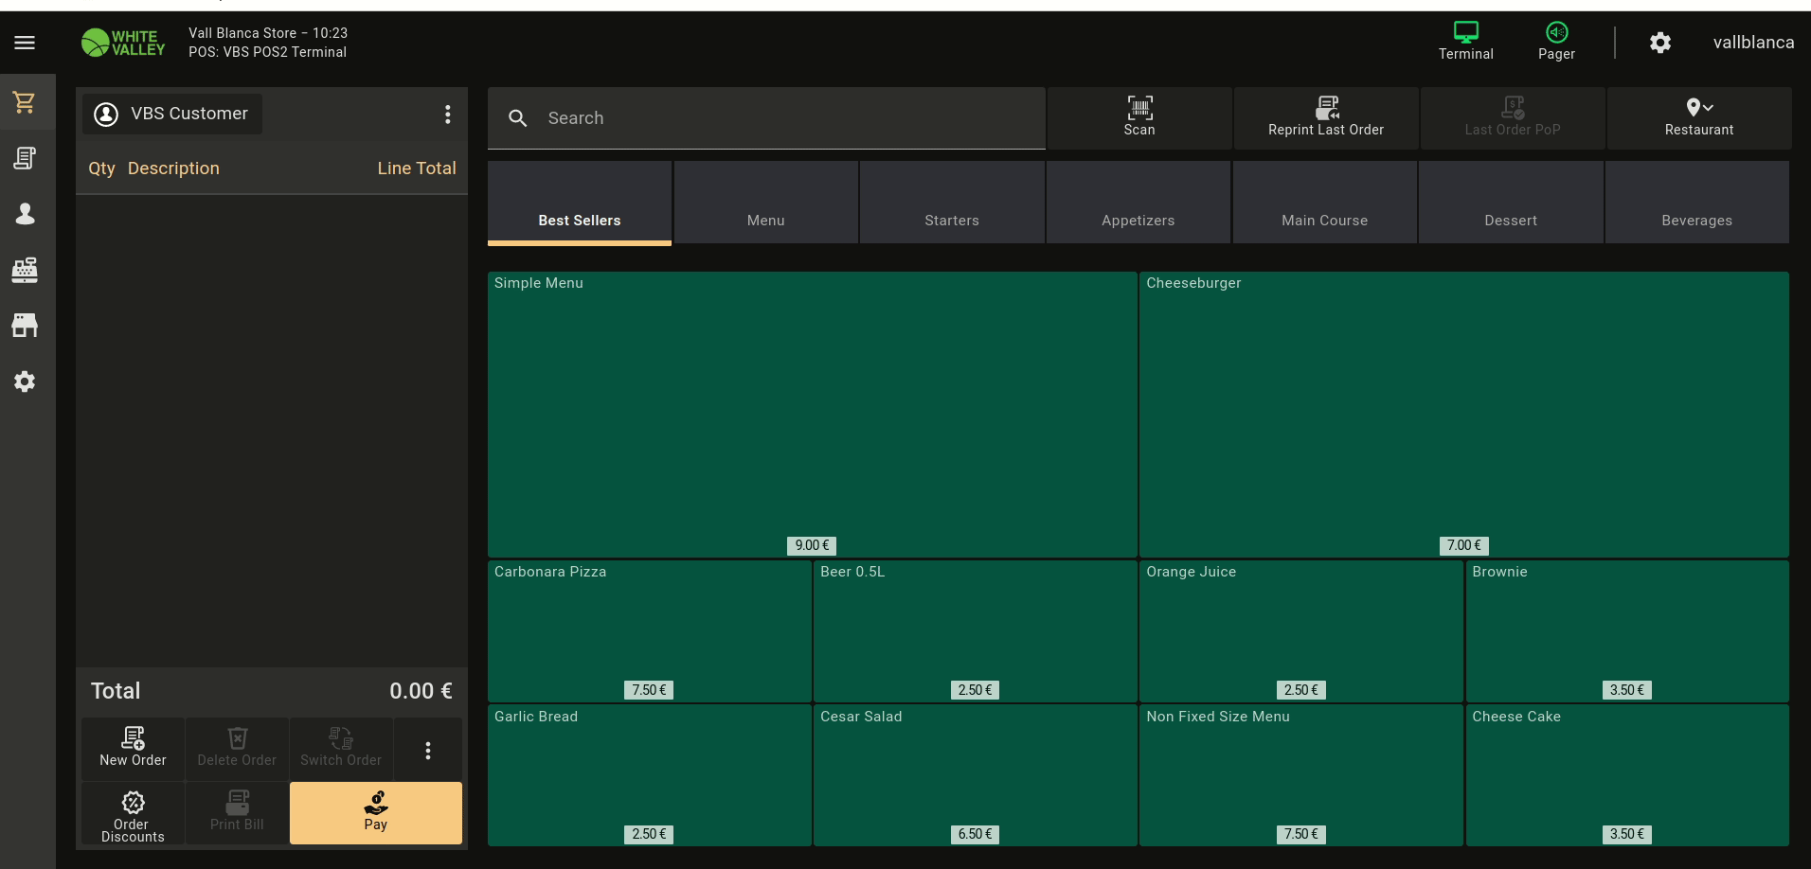Open the Terminal status indicator

(1465, 42)
